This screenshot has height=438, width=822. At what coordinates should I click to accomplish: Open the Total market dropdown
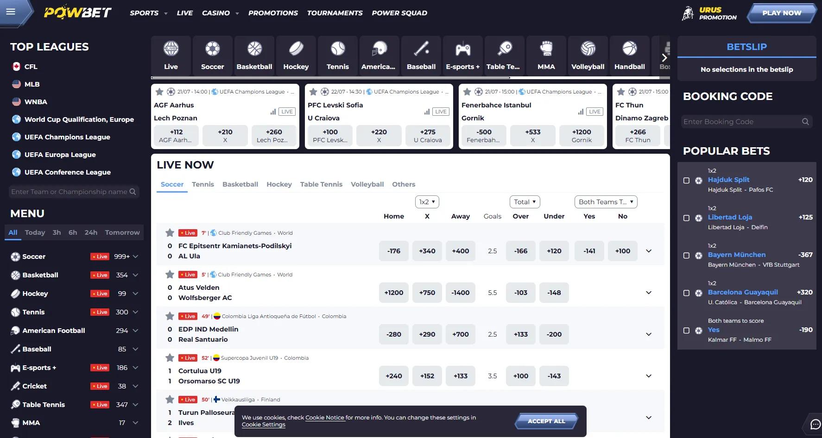(525, 202)
